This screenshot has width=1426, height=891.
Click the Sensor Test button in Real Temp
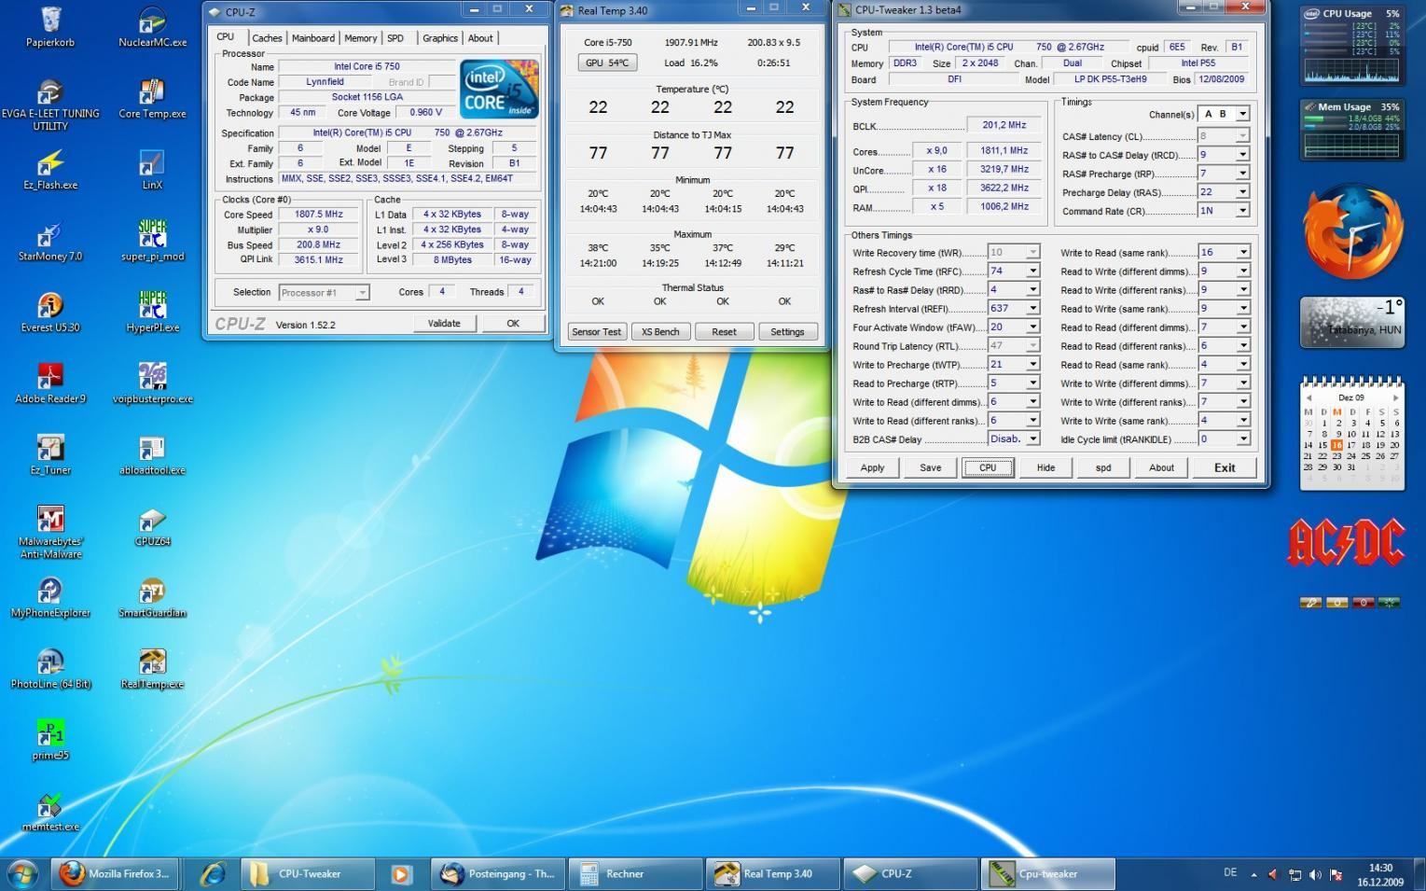596,331
